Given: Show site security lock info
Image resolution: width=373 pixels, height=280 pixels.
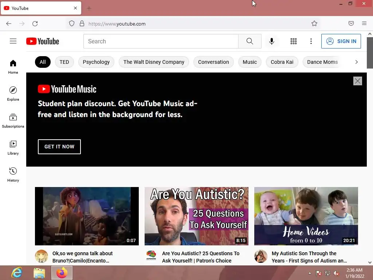Looking at the screenshot, I should coord(82,24).
